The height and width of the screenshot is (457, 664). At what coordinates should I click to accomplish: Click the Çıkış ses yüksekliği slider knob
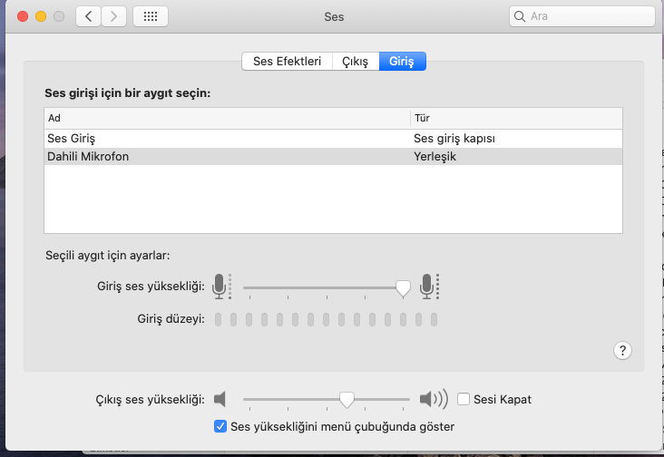[x=346, y=399]
